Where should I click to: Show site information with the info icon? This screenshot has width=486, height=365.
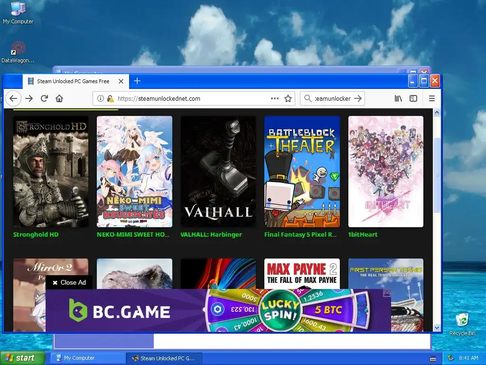click(x=101, y=98)
